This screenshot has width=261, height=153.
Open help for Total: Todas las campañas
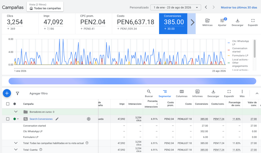[87, 143]
